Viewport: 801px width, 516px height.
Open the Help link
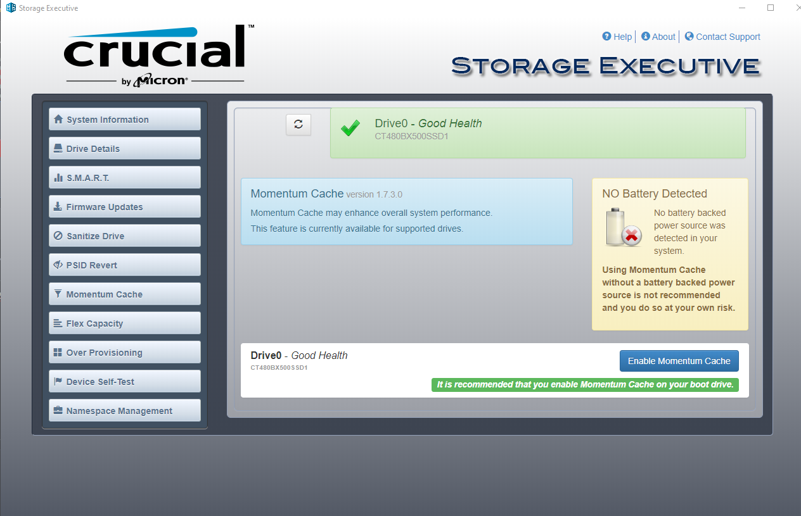point(623,37)
